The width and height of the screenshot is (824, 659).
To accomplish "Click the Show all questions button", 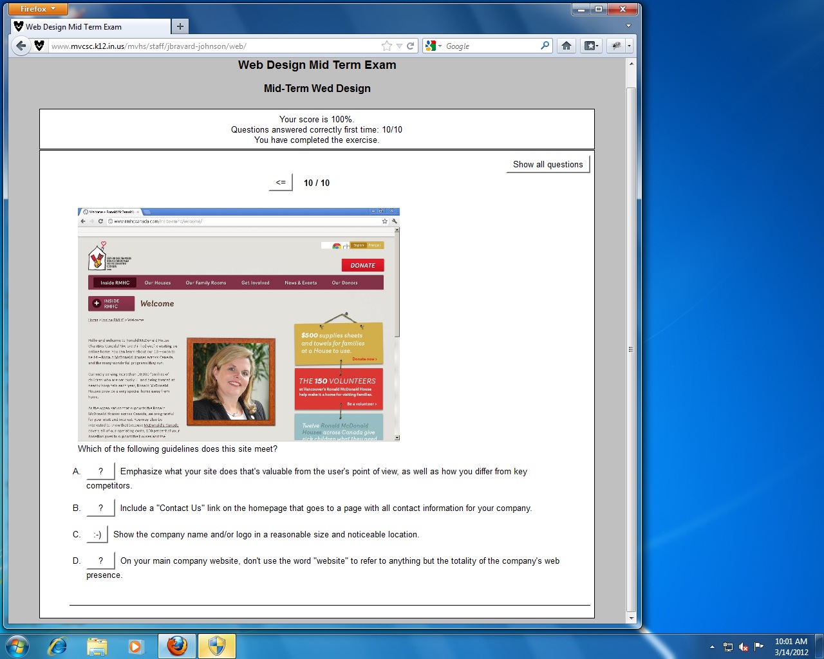I will [548, 164].
